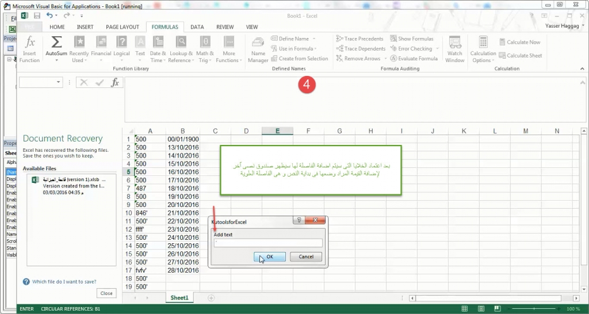This screenshot has width=589, height=314.
Task: Close the Document Recovery pane
Action: point(106,293)
